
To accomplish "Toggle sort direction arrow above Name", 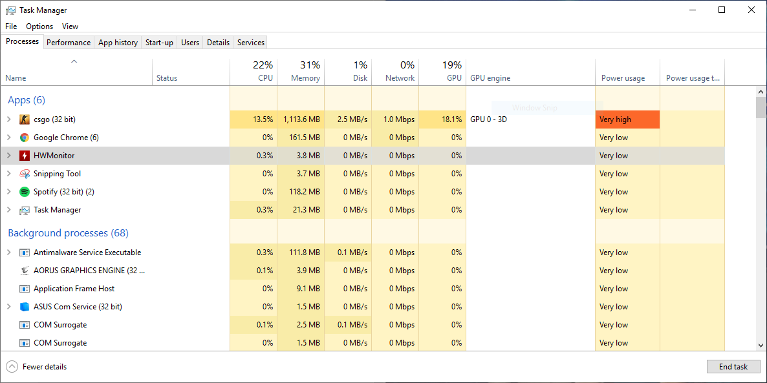I will (74, 61).
